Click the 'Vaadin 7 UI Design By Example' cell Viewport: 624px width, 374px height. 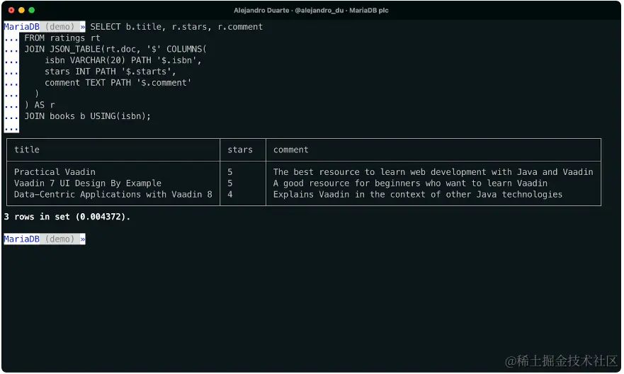pos(88,183)
